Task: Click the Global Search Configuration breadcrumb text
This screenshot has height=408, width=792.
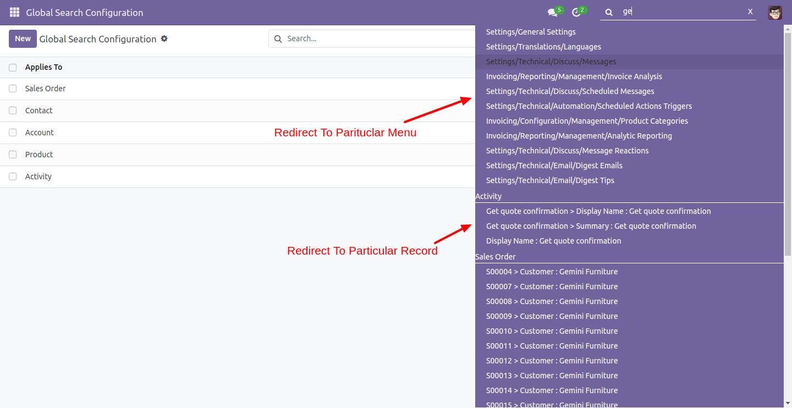Action: point(98,38)
